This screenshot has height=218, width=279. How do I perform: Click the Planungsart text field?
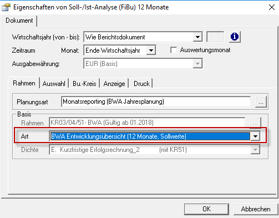[x=156, y=102]
